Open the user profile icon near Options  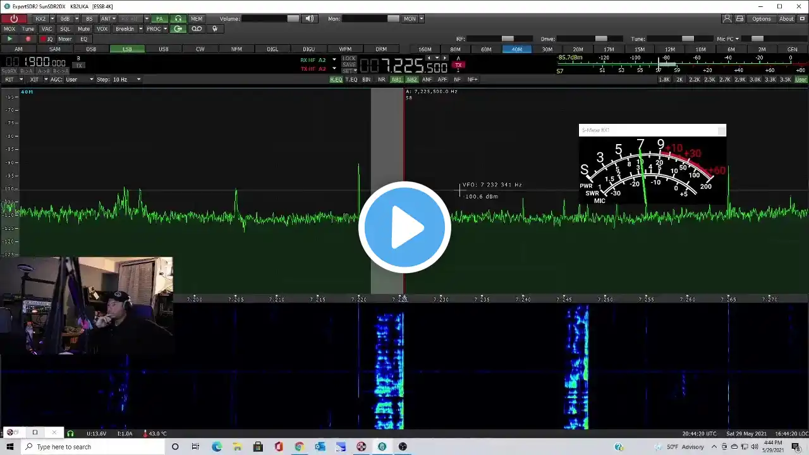(727, 19)
